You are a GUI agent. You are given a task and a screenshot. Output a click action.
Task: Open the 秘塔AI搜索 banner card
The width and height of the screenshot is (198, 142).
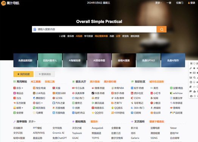[124, 60]
